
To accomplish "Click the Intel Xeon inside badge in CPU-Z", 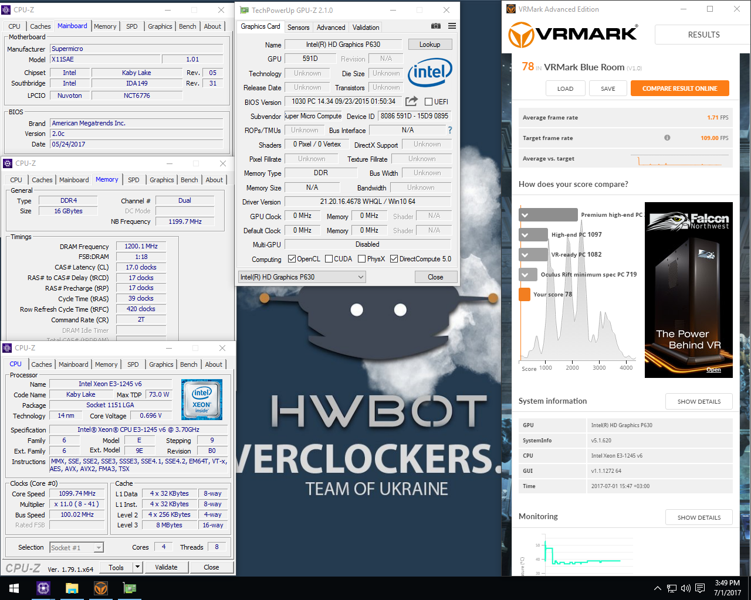I will pyautogui.click(x=202, y=400).
